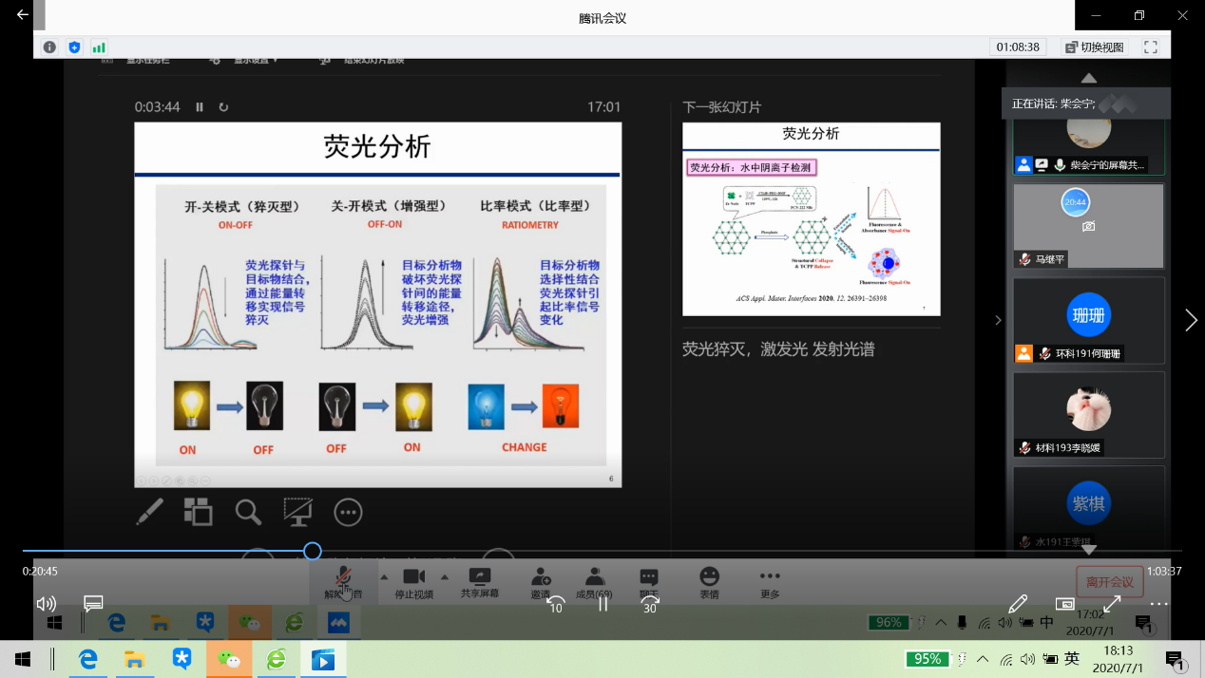Image resolution: width=1205 pixels, height=678 pixels.
Task: Open the meeting's 更多 (more) menu
Action: coord(770,583)
